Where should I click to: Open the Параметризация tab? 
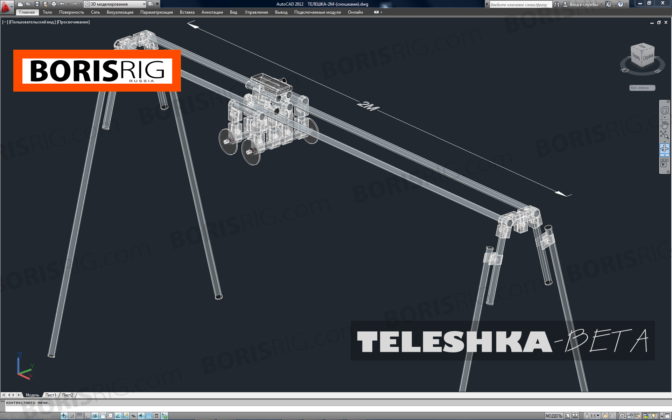tap(156, 12)
